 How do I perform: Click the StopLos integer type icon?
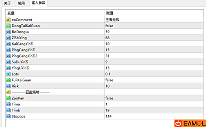pos(8,116)
